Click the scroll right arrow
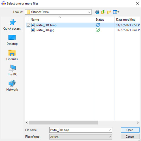The height and width of the screenshot is (141, 141). [138, 123]
